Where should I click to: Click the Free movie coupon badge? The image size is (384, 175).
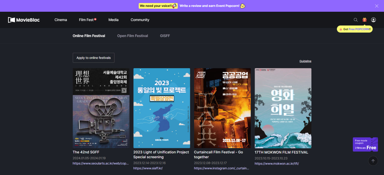click(365, 144)
